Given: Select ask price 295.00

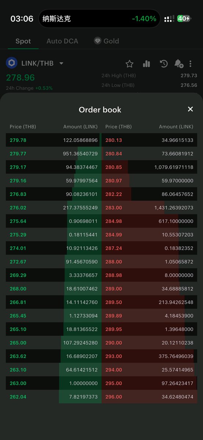Looking at the screenshot, I should pyautogui.click(x=114, y=383).
